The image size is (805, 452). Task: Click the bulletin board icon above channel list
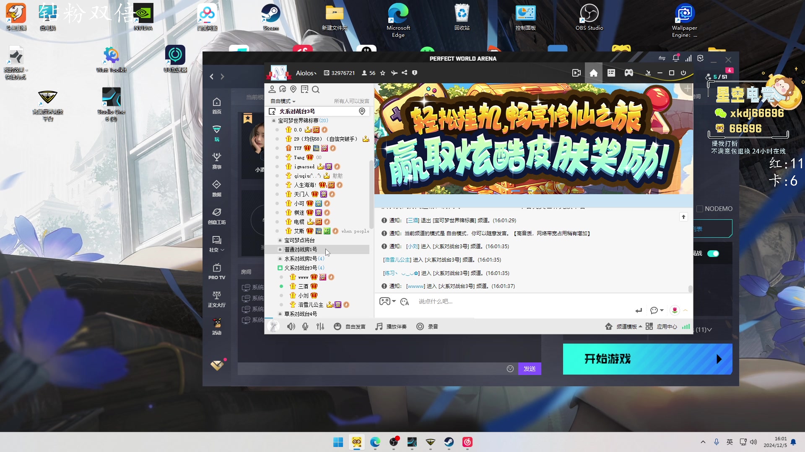point(304,89)
